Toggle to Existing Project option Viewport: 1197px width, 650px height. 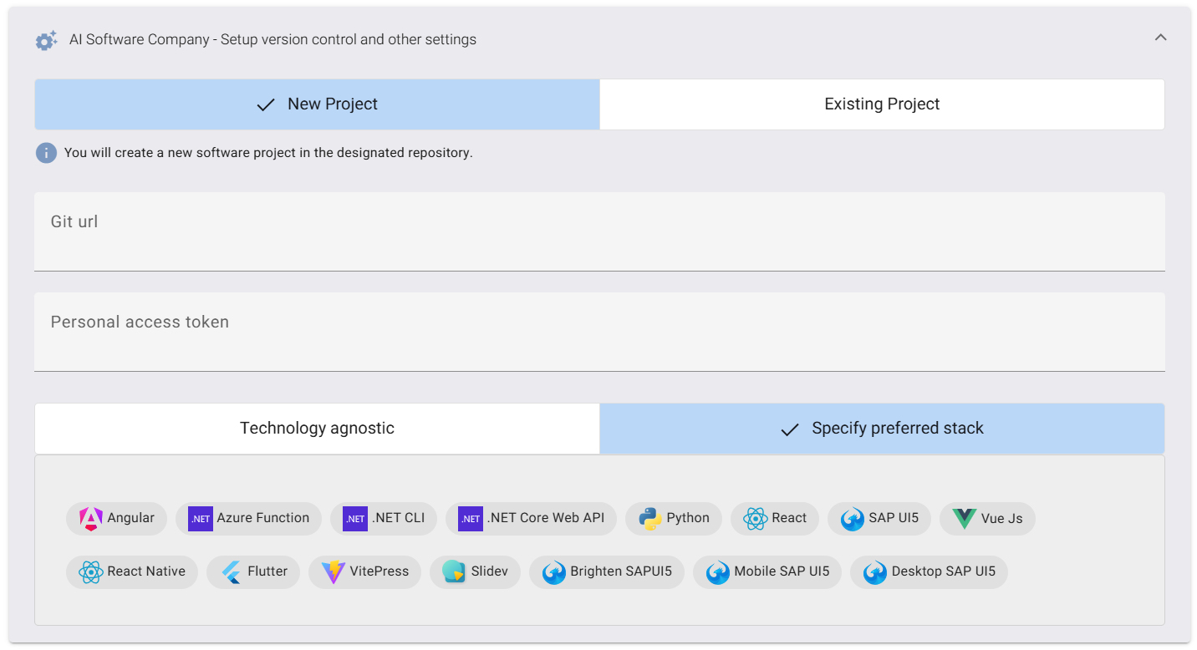882,104
